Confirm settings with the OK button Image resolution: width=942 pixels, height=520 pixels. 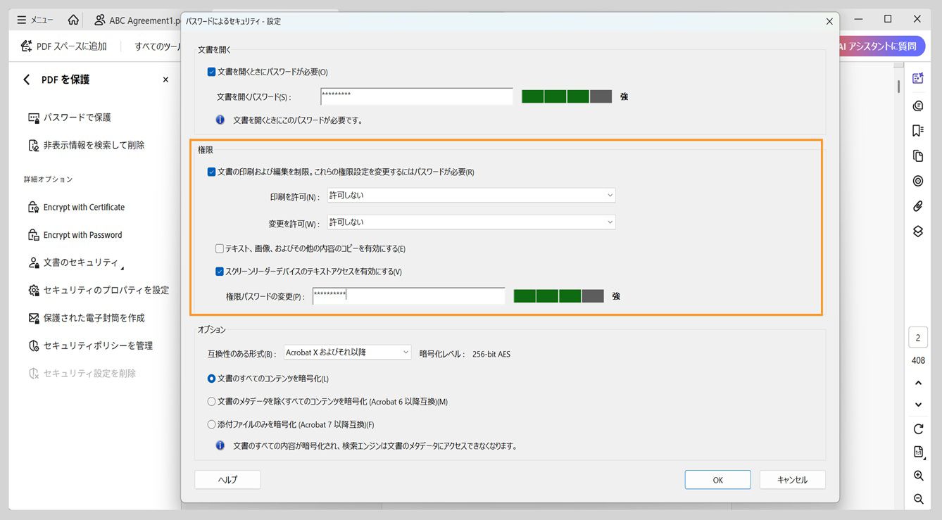coord(717,480)
